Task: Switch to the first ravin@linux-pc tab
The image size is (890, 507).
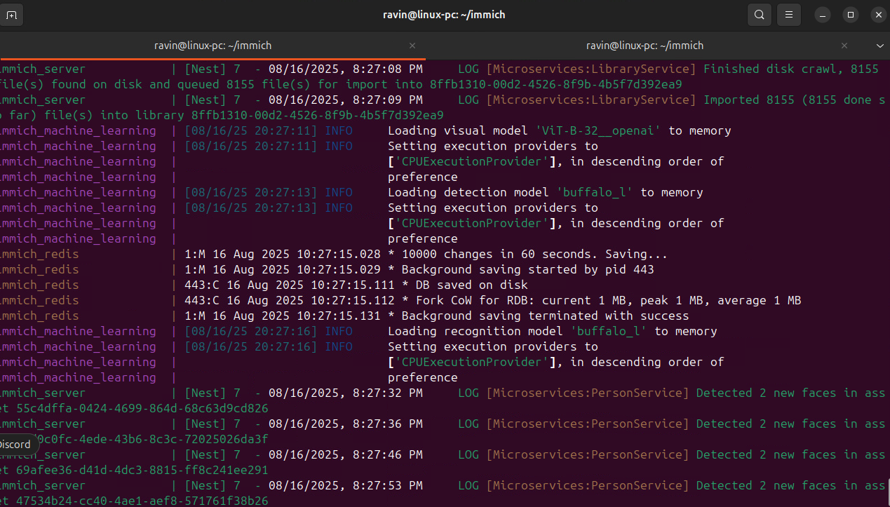Action: tap(213, 46)
